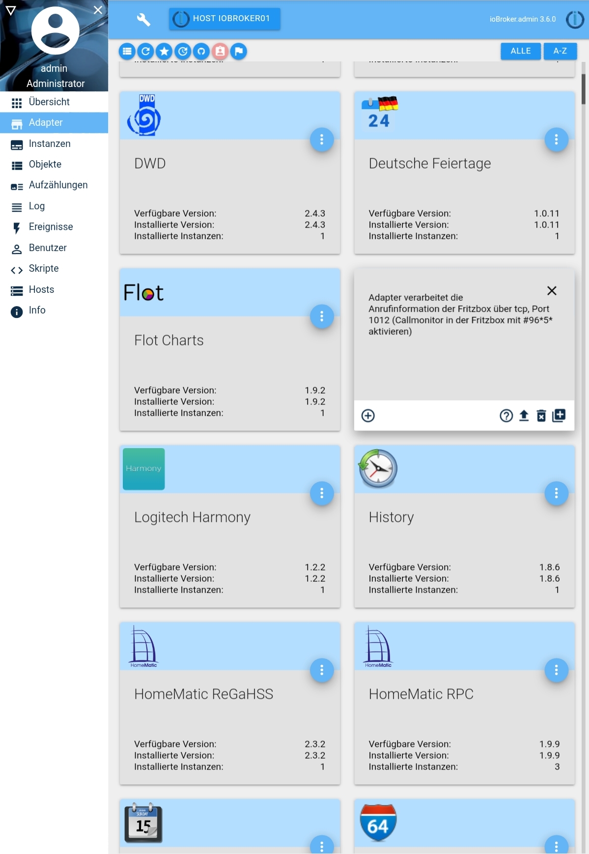Click the Flot Charts title
Viewport: 589px width, 854px height.
tap(169, 341)
